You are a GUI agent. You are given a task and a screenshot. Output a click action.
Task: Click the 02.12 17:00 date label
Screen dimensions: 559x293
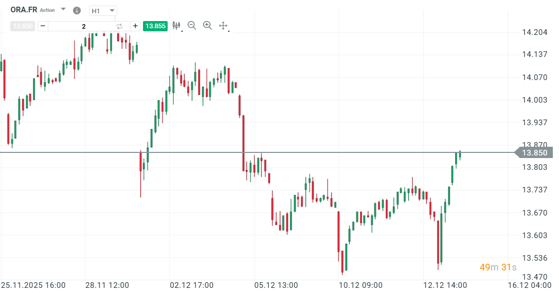(x=192, y=285)
